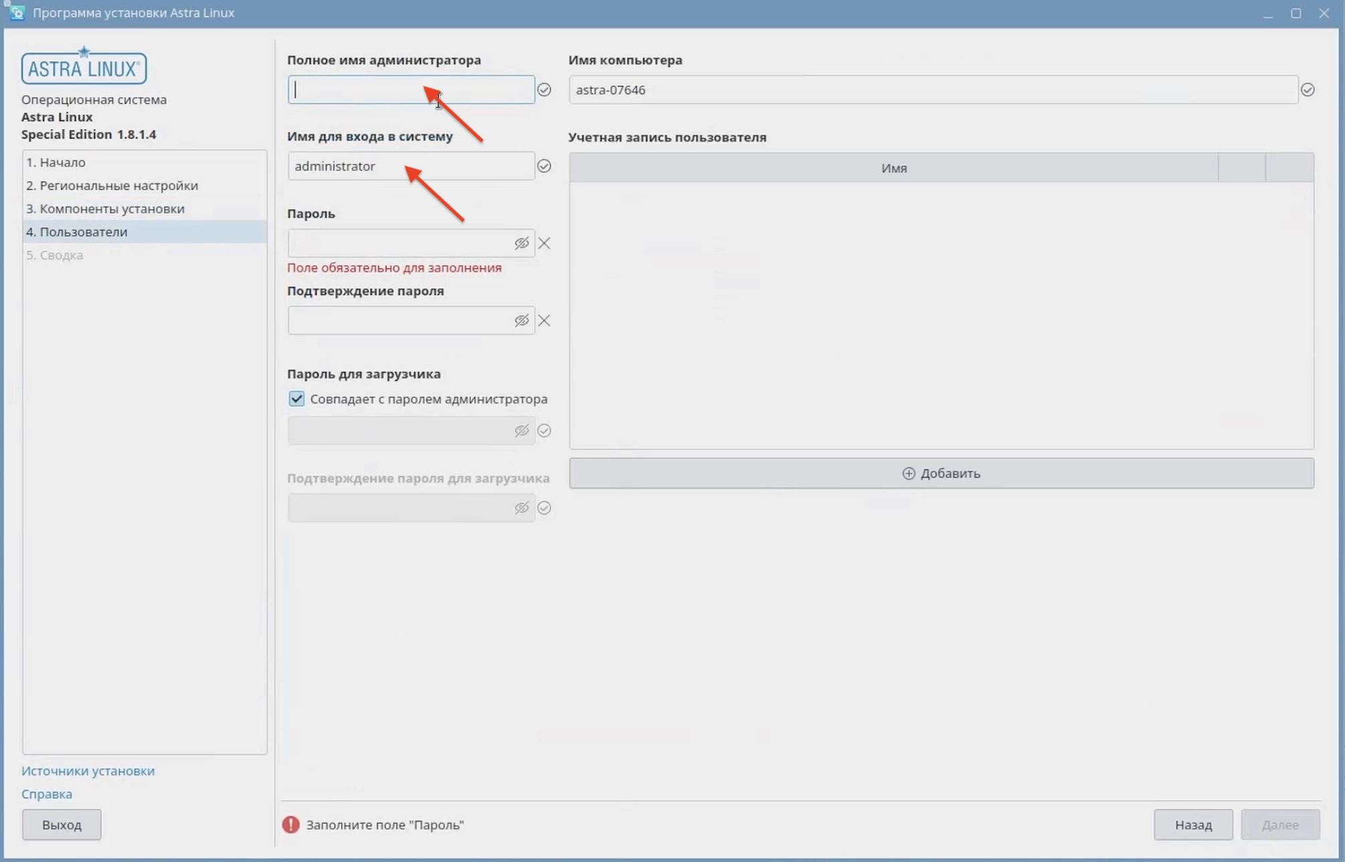The height and width of the screenshot is (862, 1345).
Task: Open the Справка link
Action: point(47,794)
